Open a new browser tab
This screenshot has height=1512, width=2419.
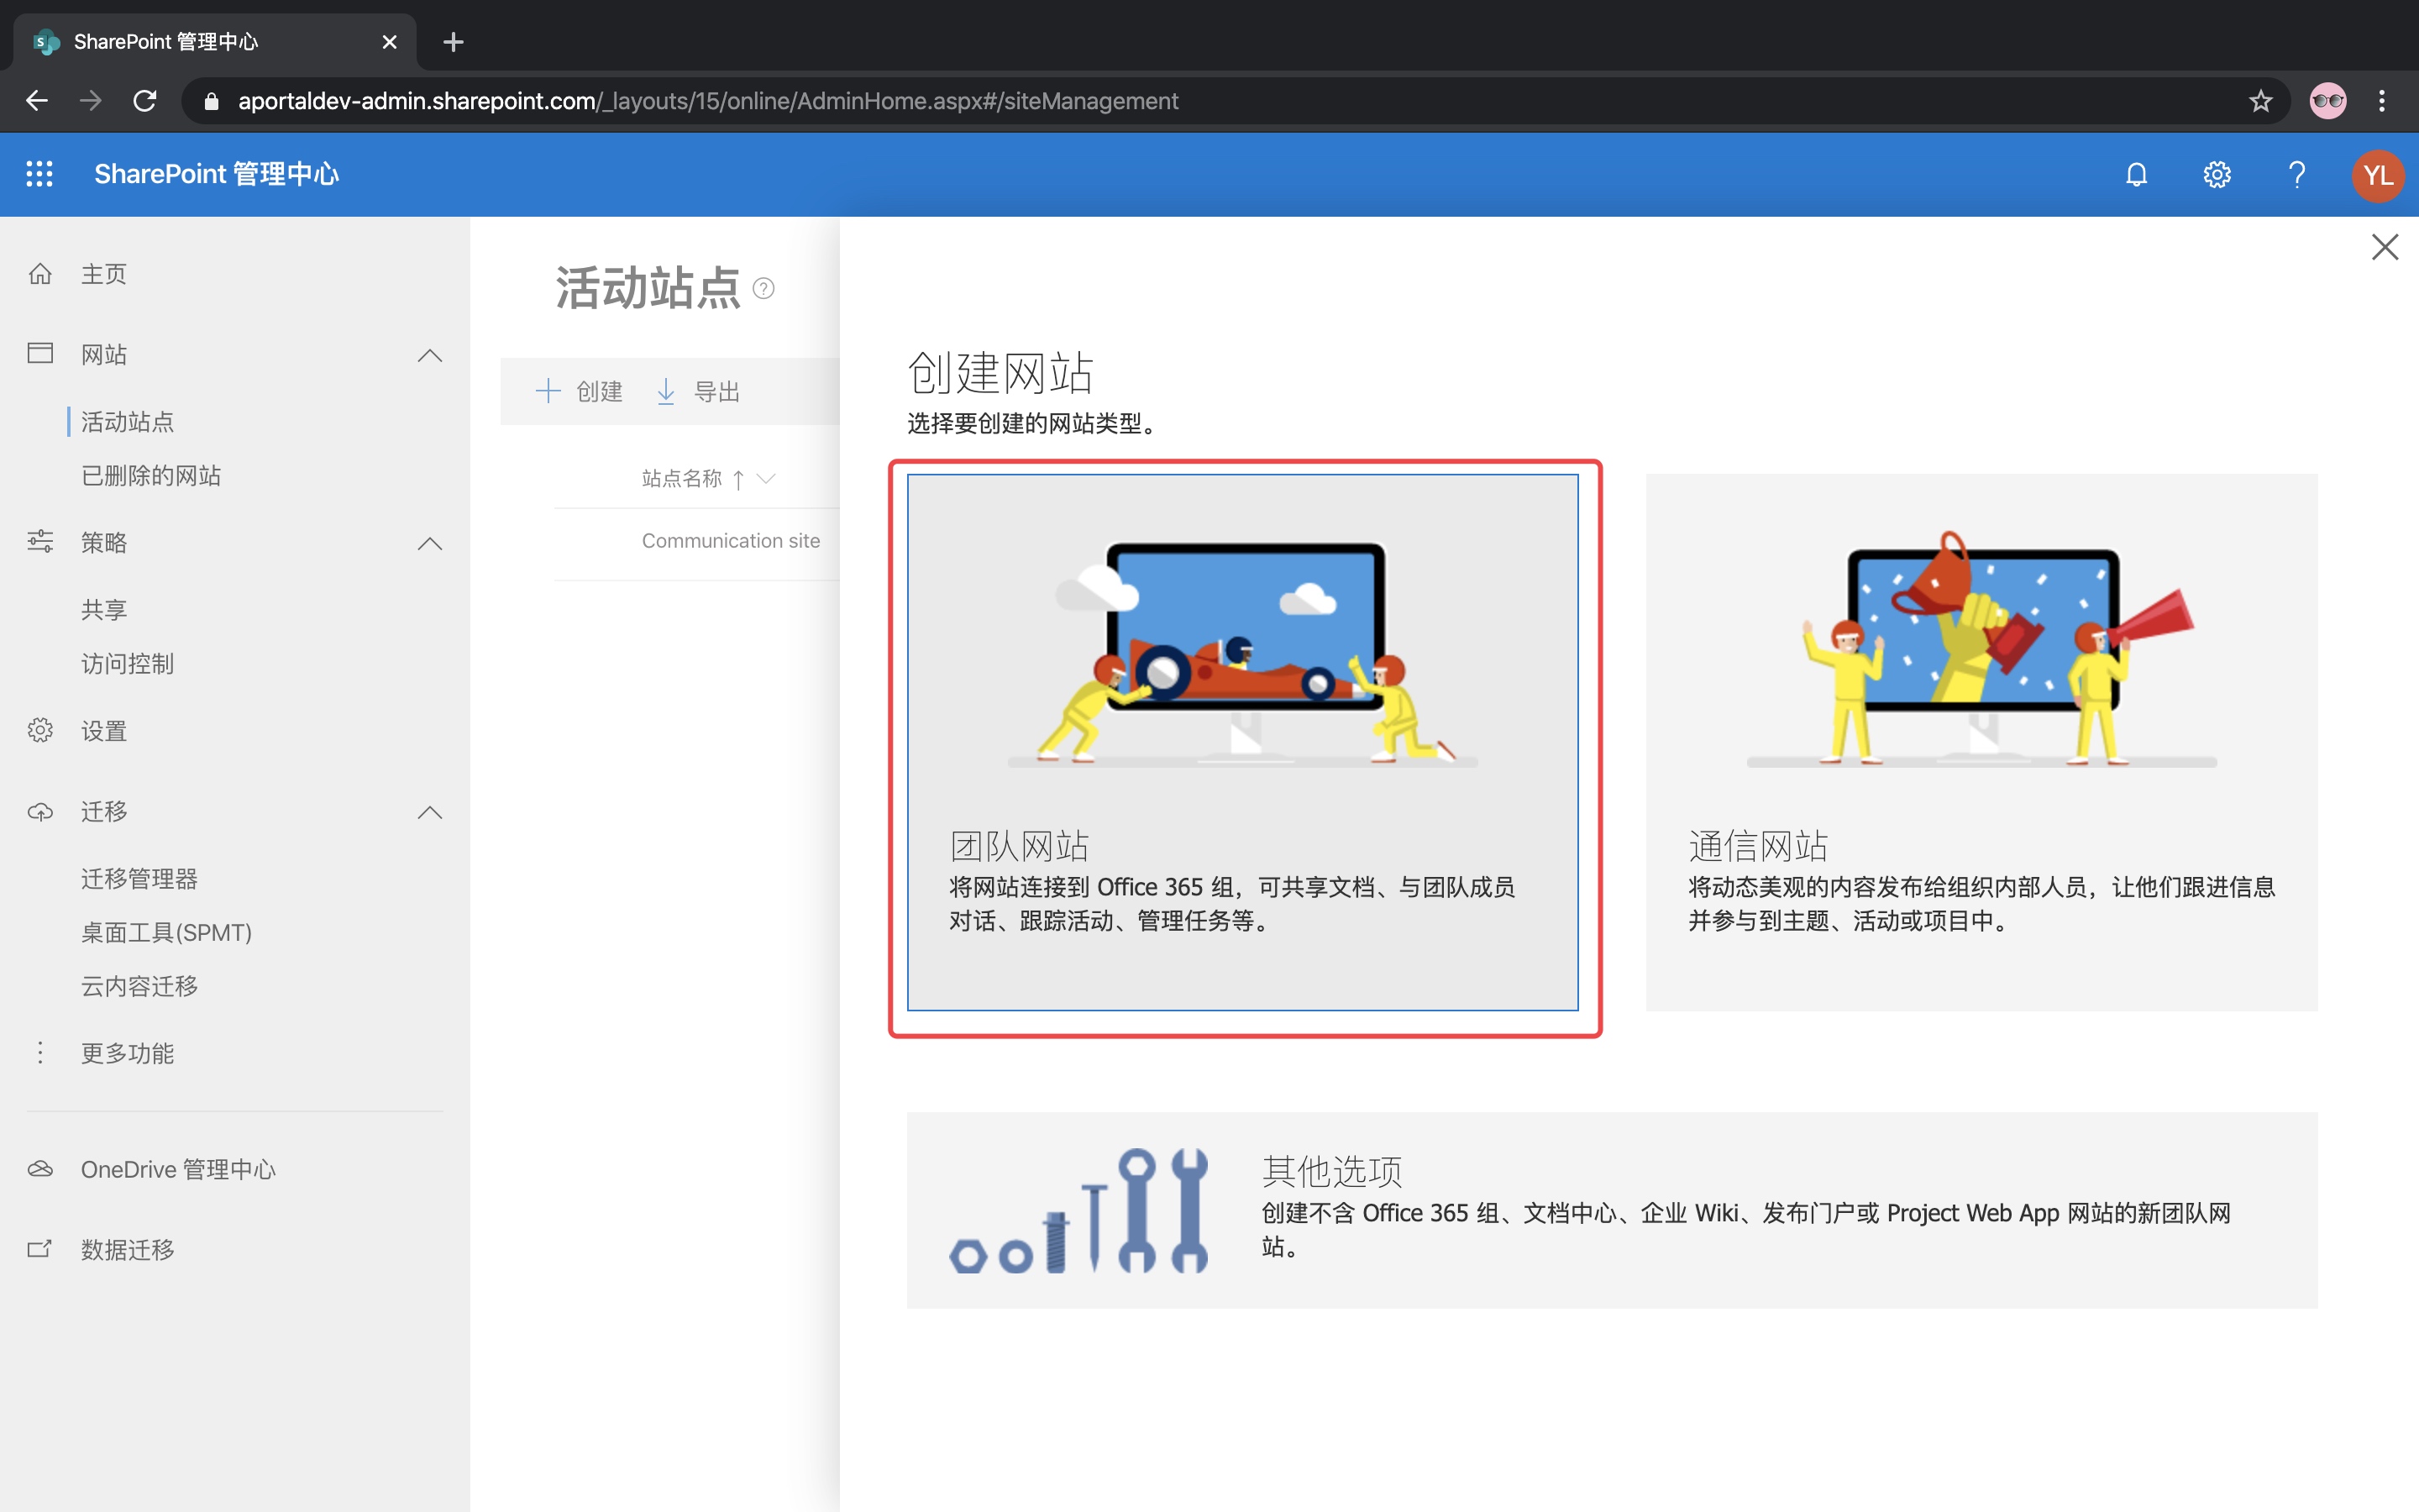point(453,42)
